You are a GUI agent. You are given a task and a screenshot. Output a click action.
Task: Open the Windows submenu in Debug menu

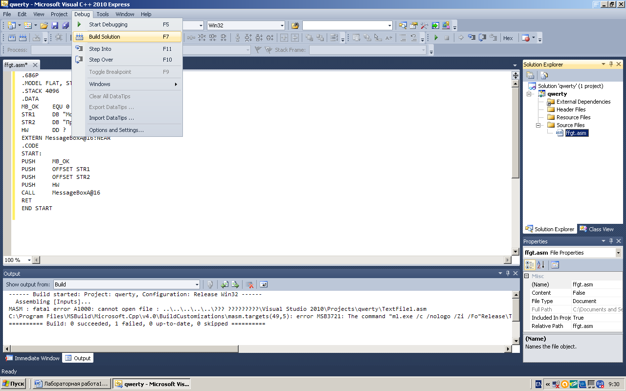[127, 84]
